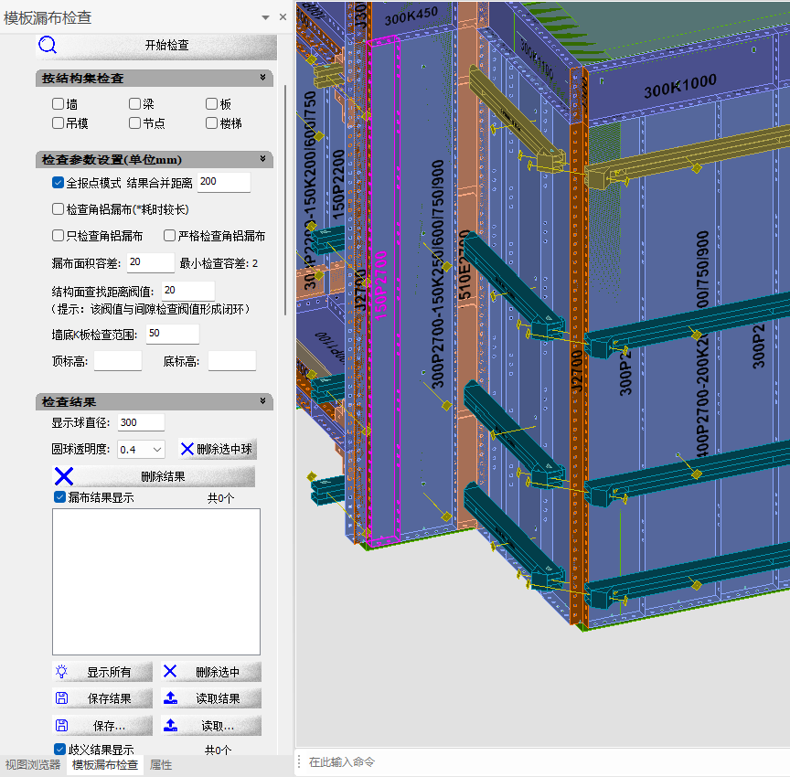Click the 删除结果 button
790x777 pixels.
click(154, 476)
